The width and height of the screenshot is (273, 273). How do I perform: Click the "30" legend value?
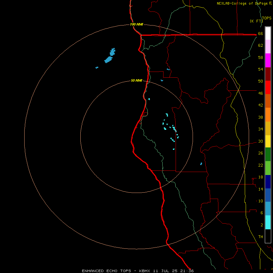point(261,141)
